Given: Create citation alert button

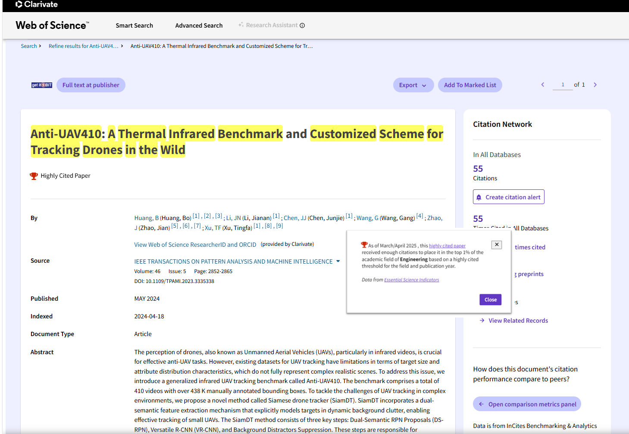Looking at the screenshot, I should pos(508,197).
